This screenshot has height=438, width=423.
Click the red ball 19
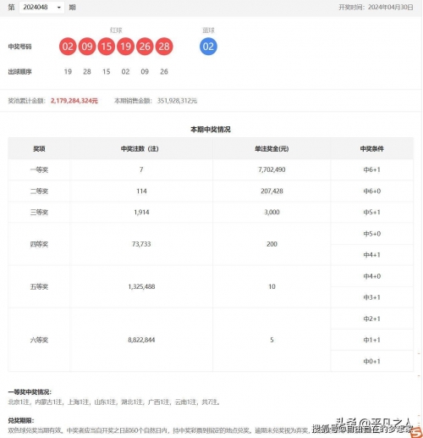[x=125, y=47]
